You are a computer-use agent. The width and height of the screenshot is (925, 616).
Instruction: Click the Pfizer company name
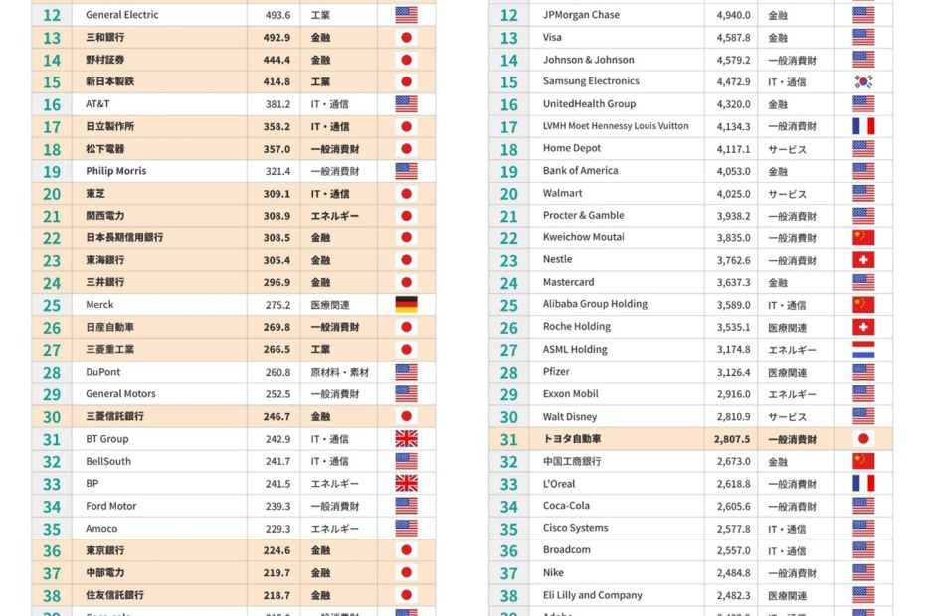(556, 372)
